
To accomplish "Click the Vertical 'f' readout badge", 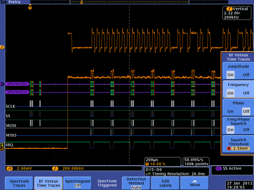I will click(x=229, y=9).
